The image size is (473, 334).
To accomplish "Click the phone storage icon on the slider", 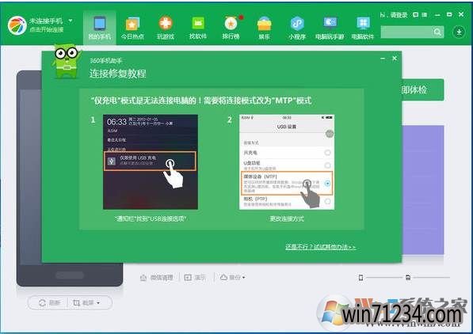I will pyautogui.click(x=360, y=277).
